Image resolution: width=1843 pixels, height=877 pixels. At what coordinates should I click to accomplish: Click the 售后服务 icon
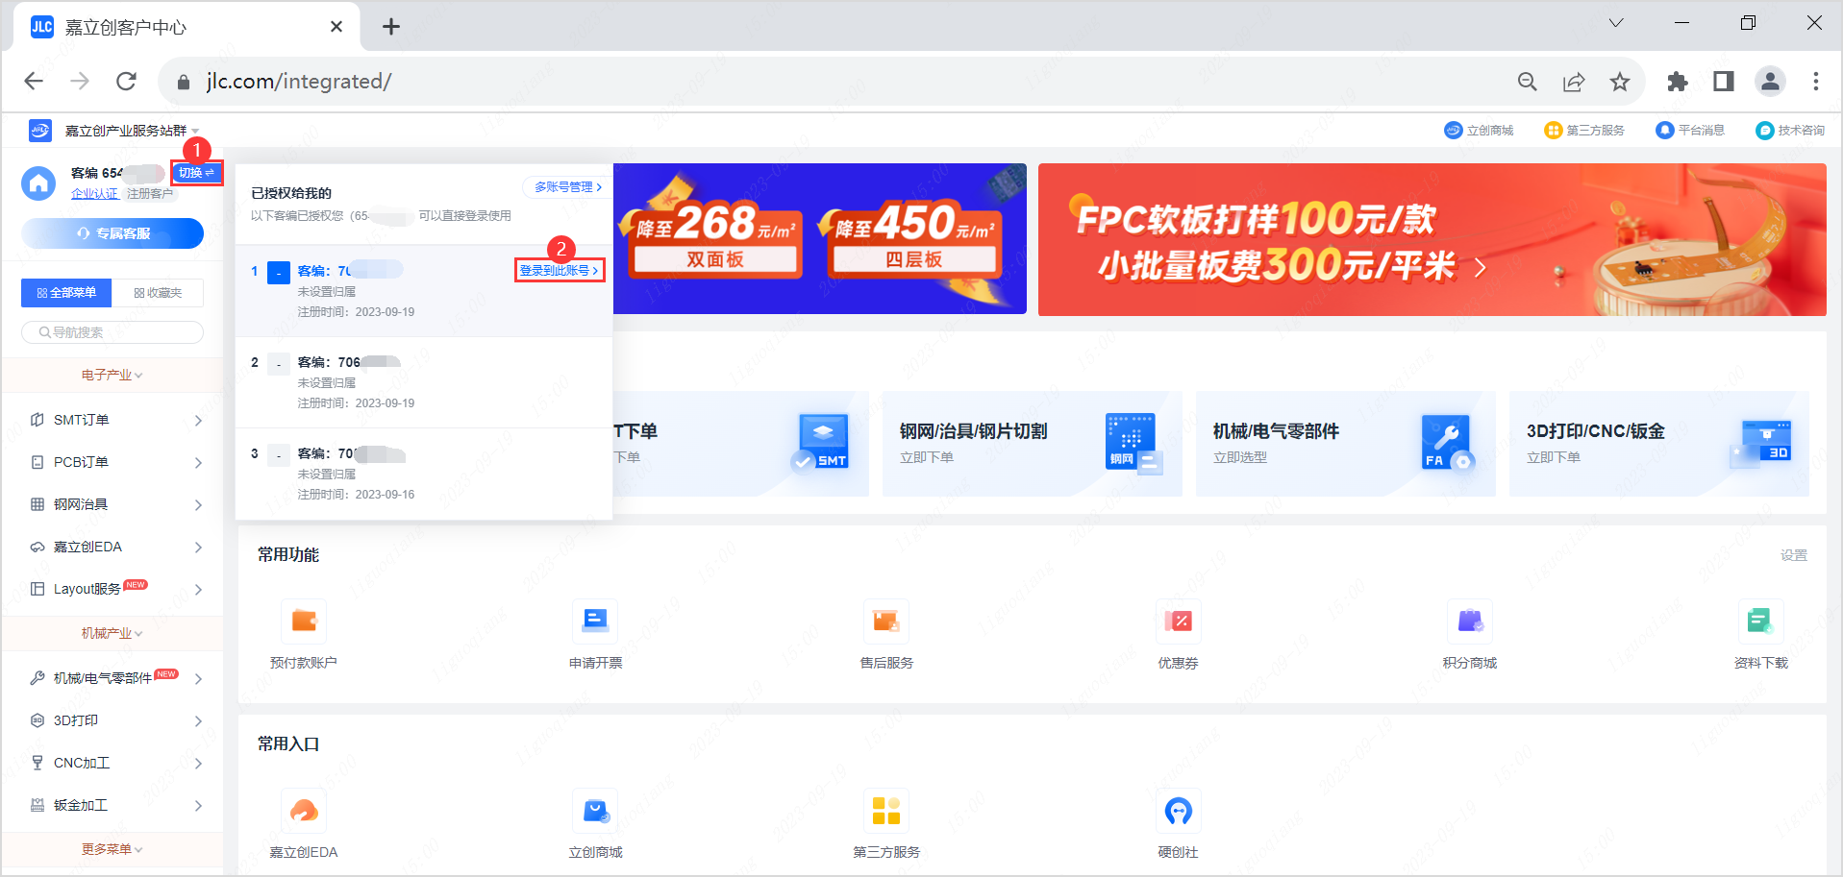click(x=885, y=621)
